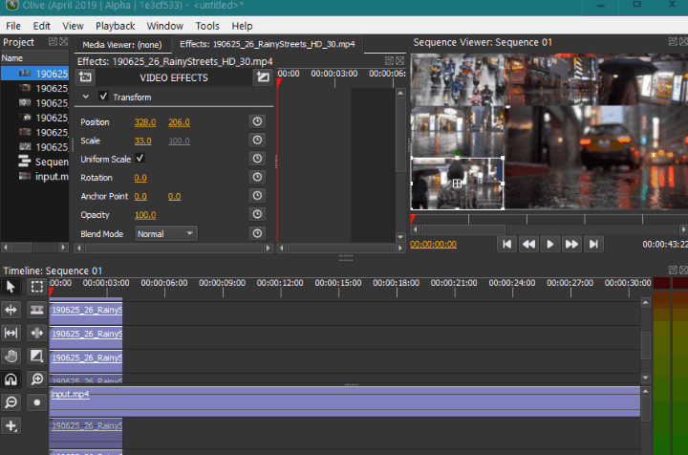Choose the Transition tool
The width and height of the screenshot is (688, 455).
click(36, 356)
